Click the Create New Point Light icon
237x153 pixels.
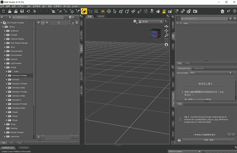66,11
